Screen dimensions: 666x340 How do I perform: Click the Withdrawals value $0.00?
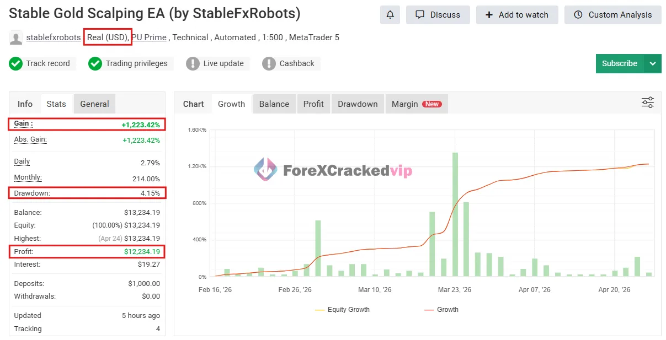tap(151, 296)
